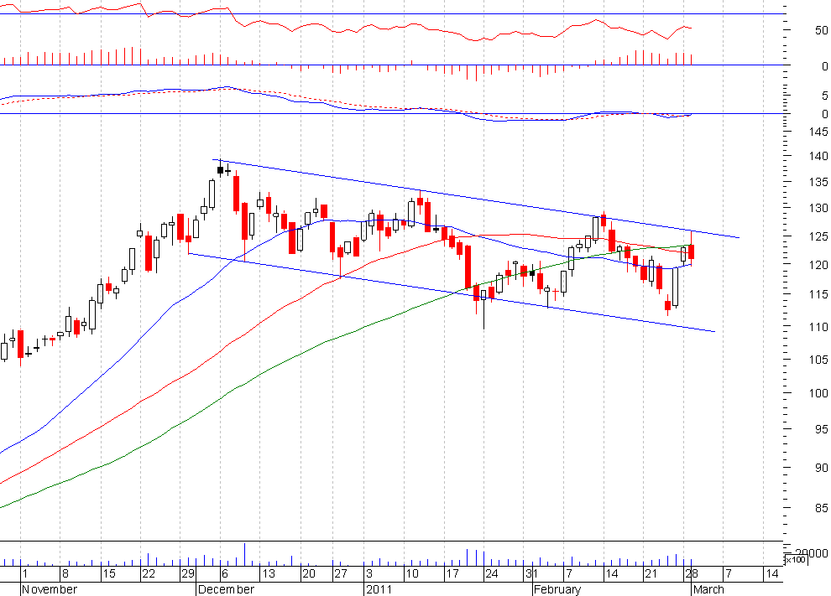This screenshot has height=596, width=831.
Task: Click the date label 1 above November
Action: pos(24,573)
